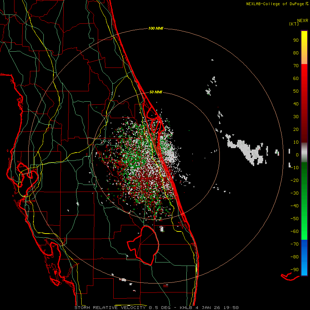Select the 60 value on the velocity scale
Screen dimensions: 310x310
[296, 78]
